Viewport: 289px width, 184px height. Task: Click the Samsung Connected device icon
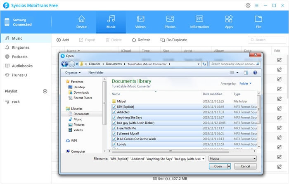coord(7,22)
